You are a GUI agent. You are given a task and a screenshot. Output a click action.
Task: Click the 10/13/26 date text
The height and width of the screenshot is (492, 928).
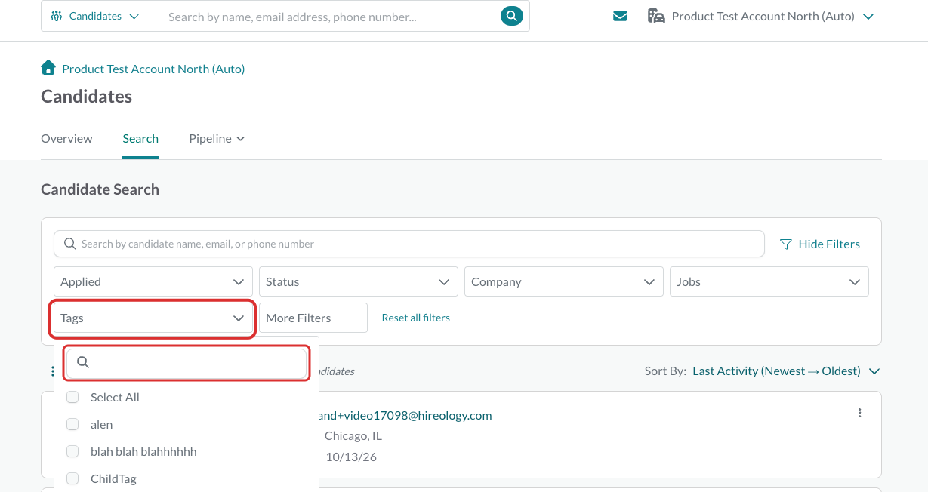point(351,457)
